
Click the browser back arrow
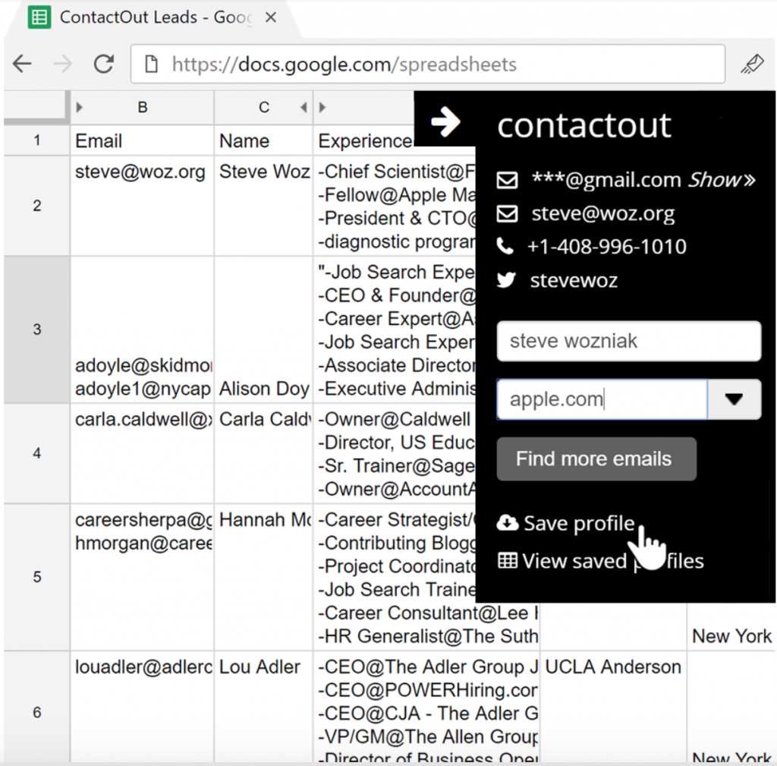coord(22,64)
